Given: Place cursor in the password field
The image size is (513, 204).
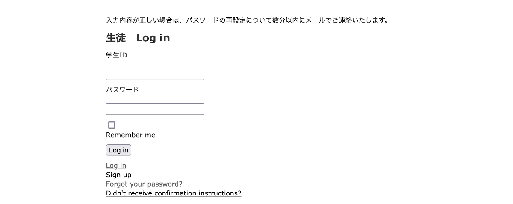Looking at the screenshot, I should [155, 109].
